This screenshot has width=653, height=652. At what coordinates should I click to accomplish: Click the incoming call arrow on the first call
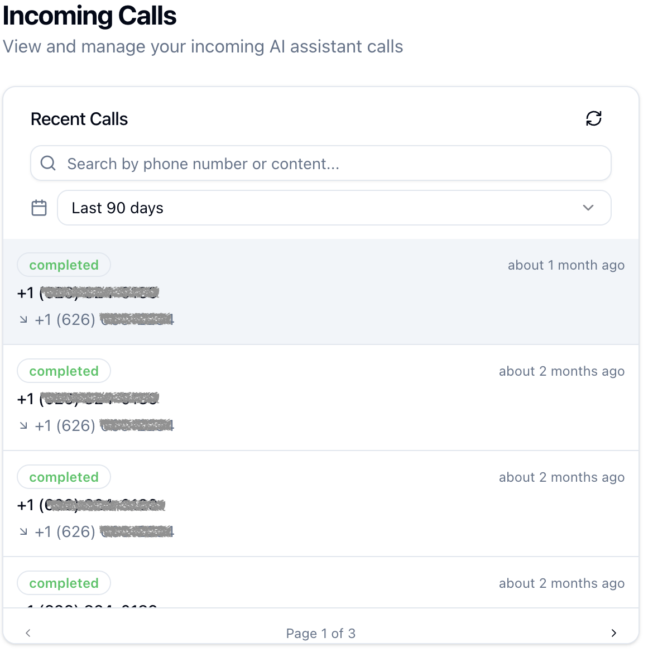point(23,319)
